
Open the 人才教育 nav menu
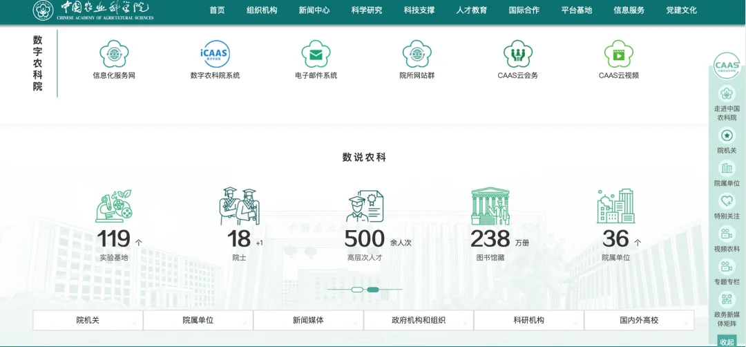pyautogui.click(x=472, y=10)
